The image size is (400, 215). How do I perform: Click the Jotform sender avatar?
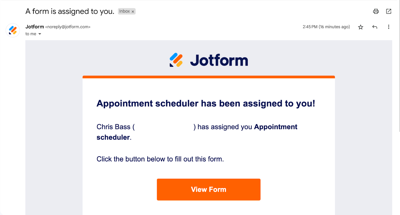[13, 30]
